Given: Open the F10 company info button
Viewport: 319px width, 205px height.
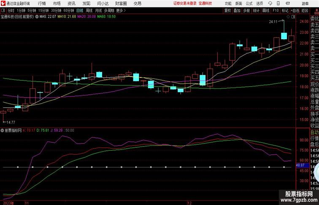Looking at the screenshot, I should [x=276, y=11].
